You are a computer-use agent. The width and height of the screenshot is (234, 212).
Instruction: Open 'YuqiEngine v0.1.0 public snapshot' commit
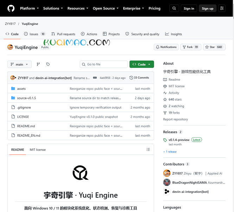pyautogui.click(x=94, y=117)
